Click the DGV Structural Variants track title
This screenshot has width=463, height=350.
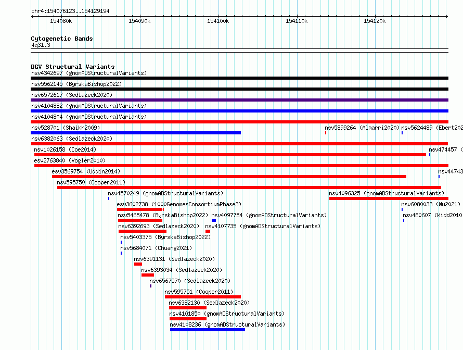[73, 67]
